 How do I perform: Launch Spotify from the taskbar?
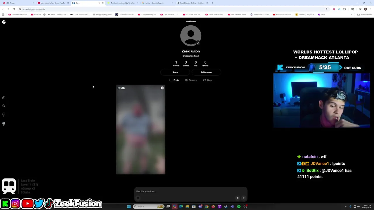click(239, 206)
